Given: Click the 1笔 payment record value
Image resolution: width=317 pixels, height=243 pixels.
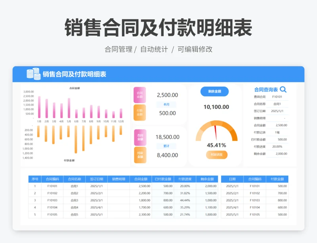Looking at the screenshot, I should coord(277,132).
